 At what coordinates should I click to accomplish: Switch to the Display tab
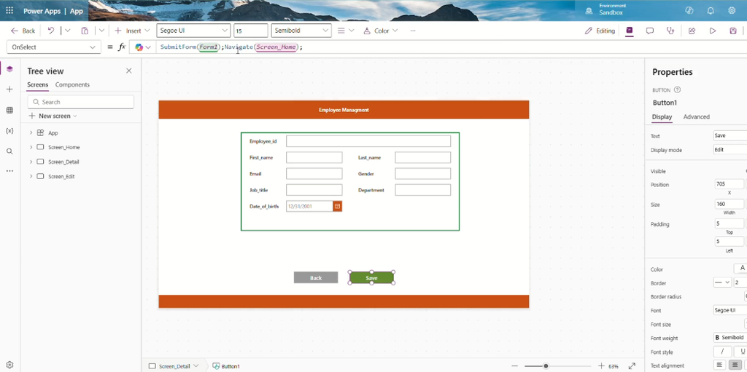[662, 117]
